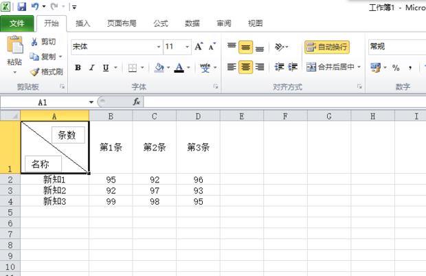Image resolution: width=426 pixels, height=276 pixels.
Task: Click the Decrease Indent icon
Action: pyautogui.click(x=280, y=67)
